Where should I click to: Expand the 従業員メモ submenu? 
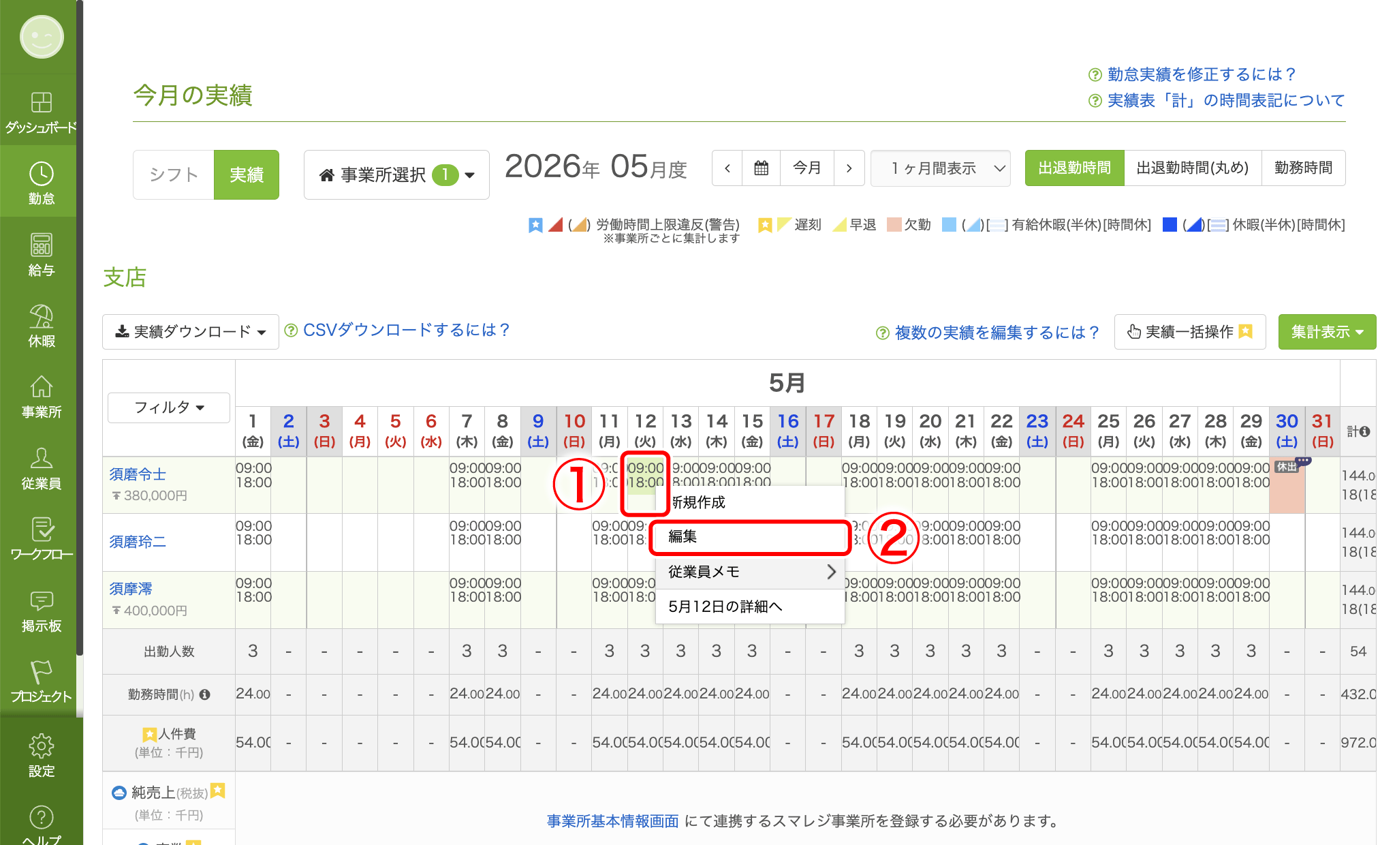[x=750, y=572]
